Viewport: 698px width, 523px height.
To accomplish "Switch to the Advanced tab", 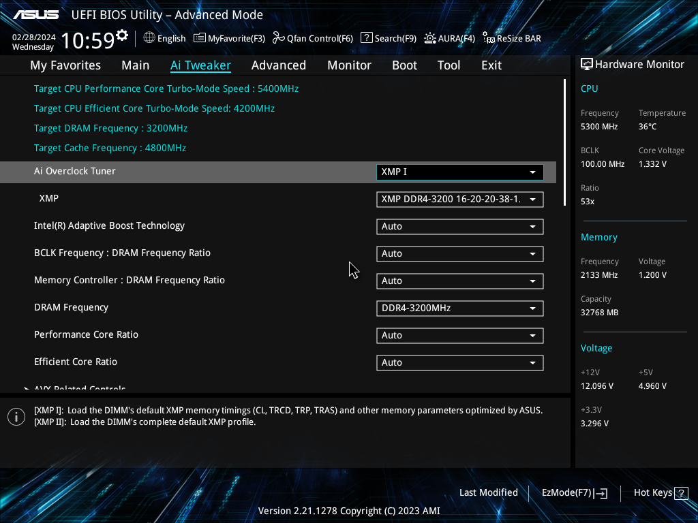I will 278,65.
